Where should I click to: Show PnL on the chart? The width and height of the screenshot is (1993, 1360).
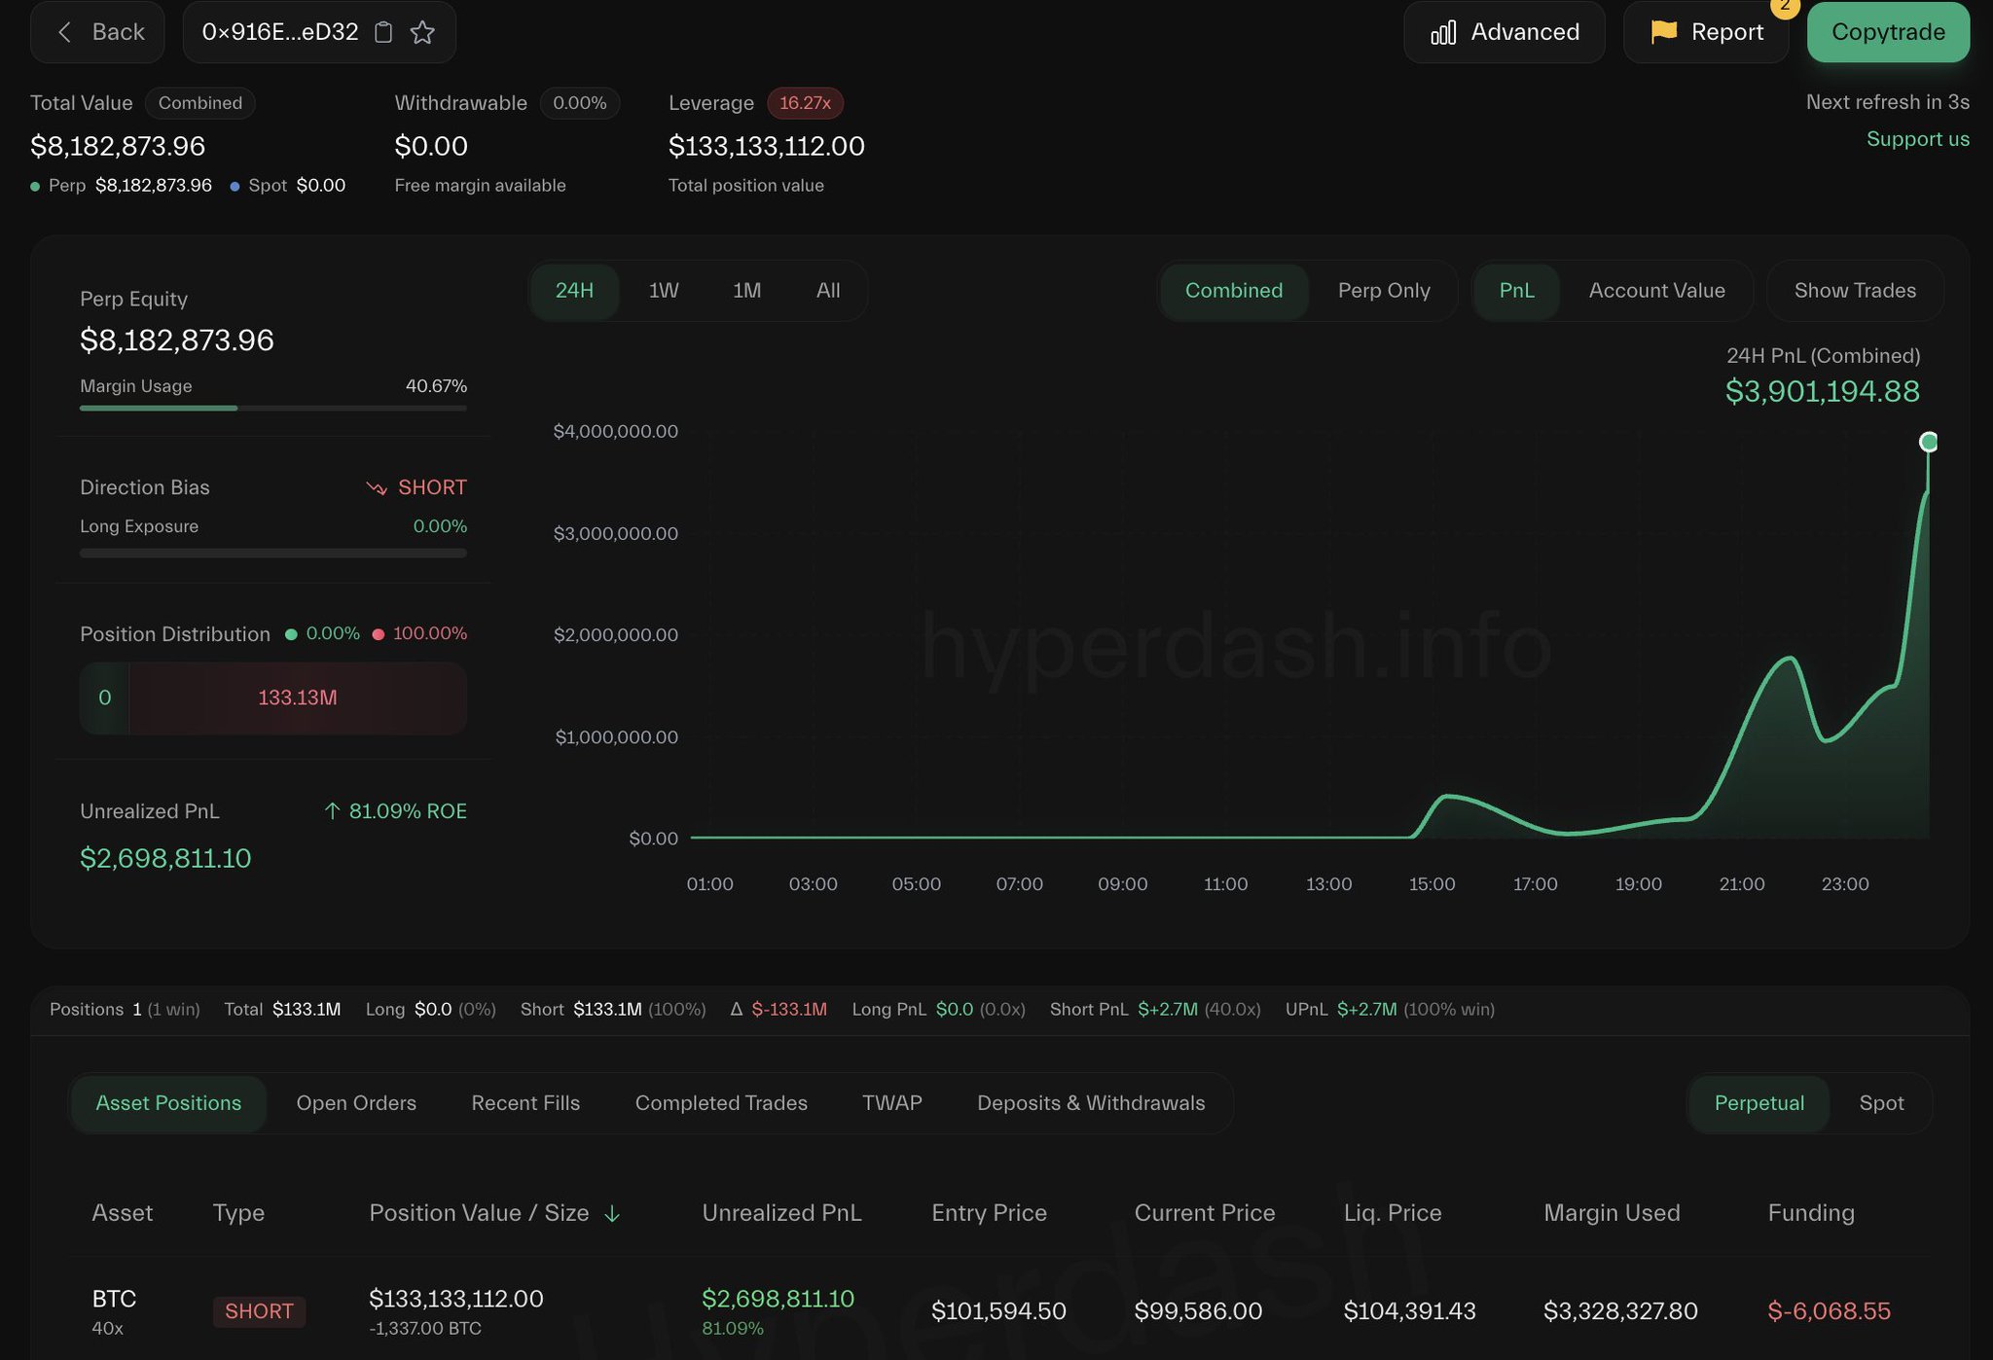click(1516, 291)
